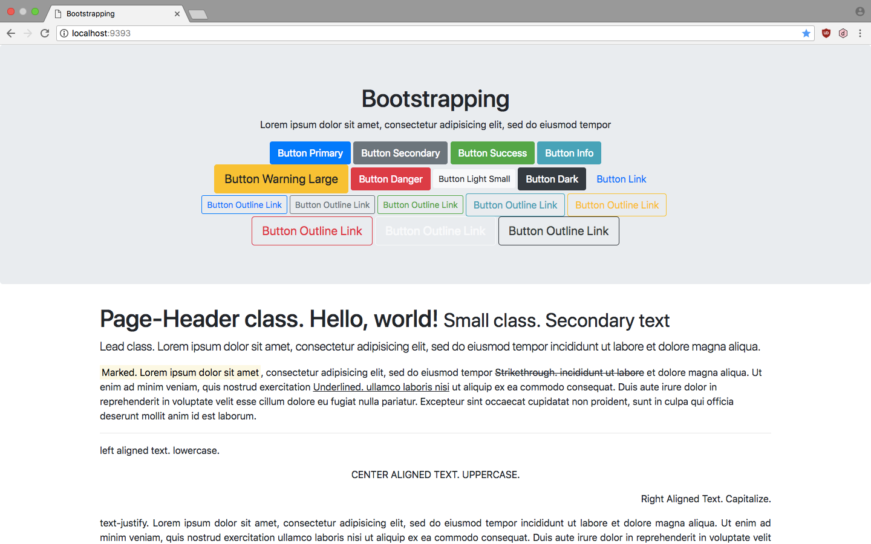Viewport: 871px width, 544px height.
Task: Click the forward navigation arrow
Action: click(x=27, y=33)
